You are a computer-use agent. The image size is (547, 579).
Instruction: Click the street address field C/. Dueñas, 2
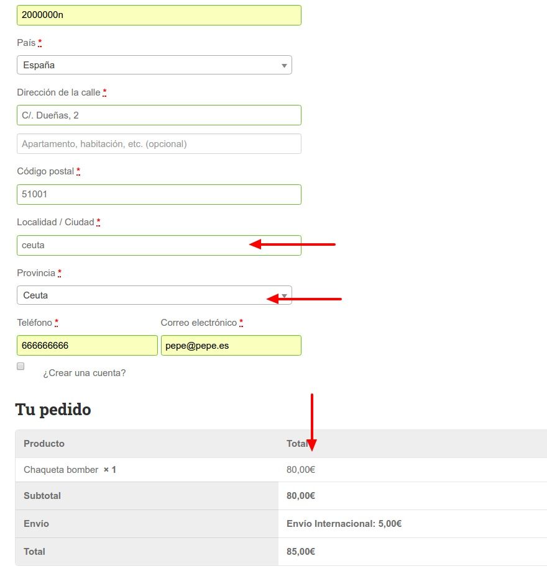159,115
